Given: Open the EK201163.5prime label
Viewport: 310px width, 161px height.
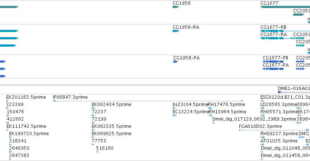Looking at the screenshot, I should 26,97.
